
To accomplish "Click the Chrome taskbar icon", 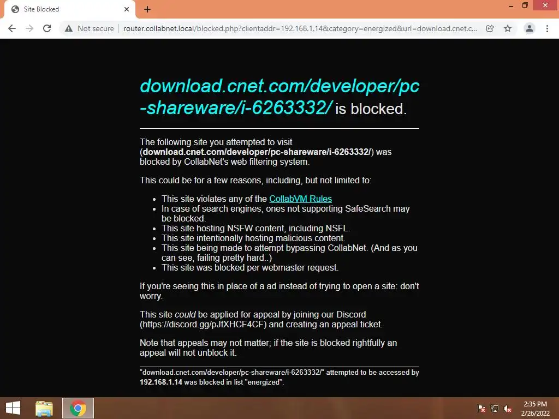I will pyautogui.click(x=78, y=408).
